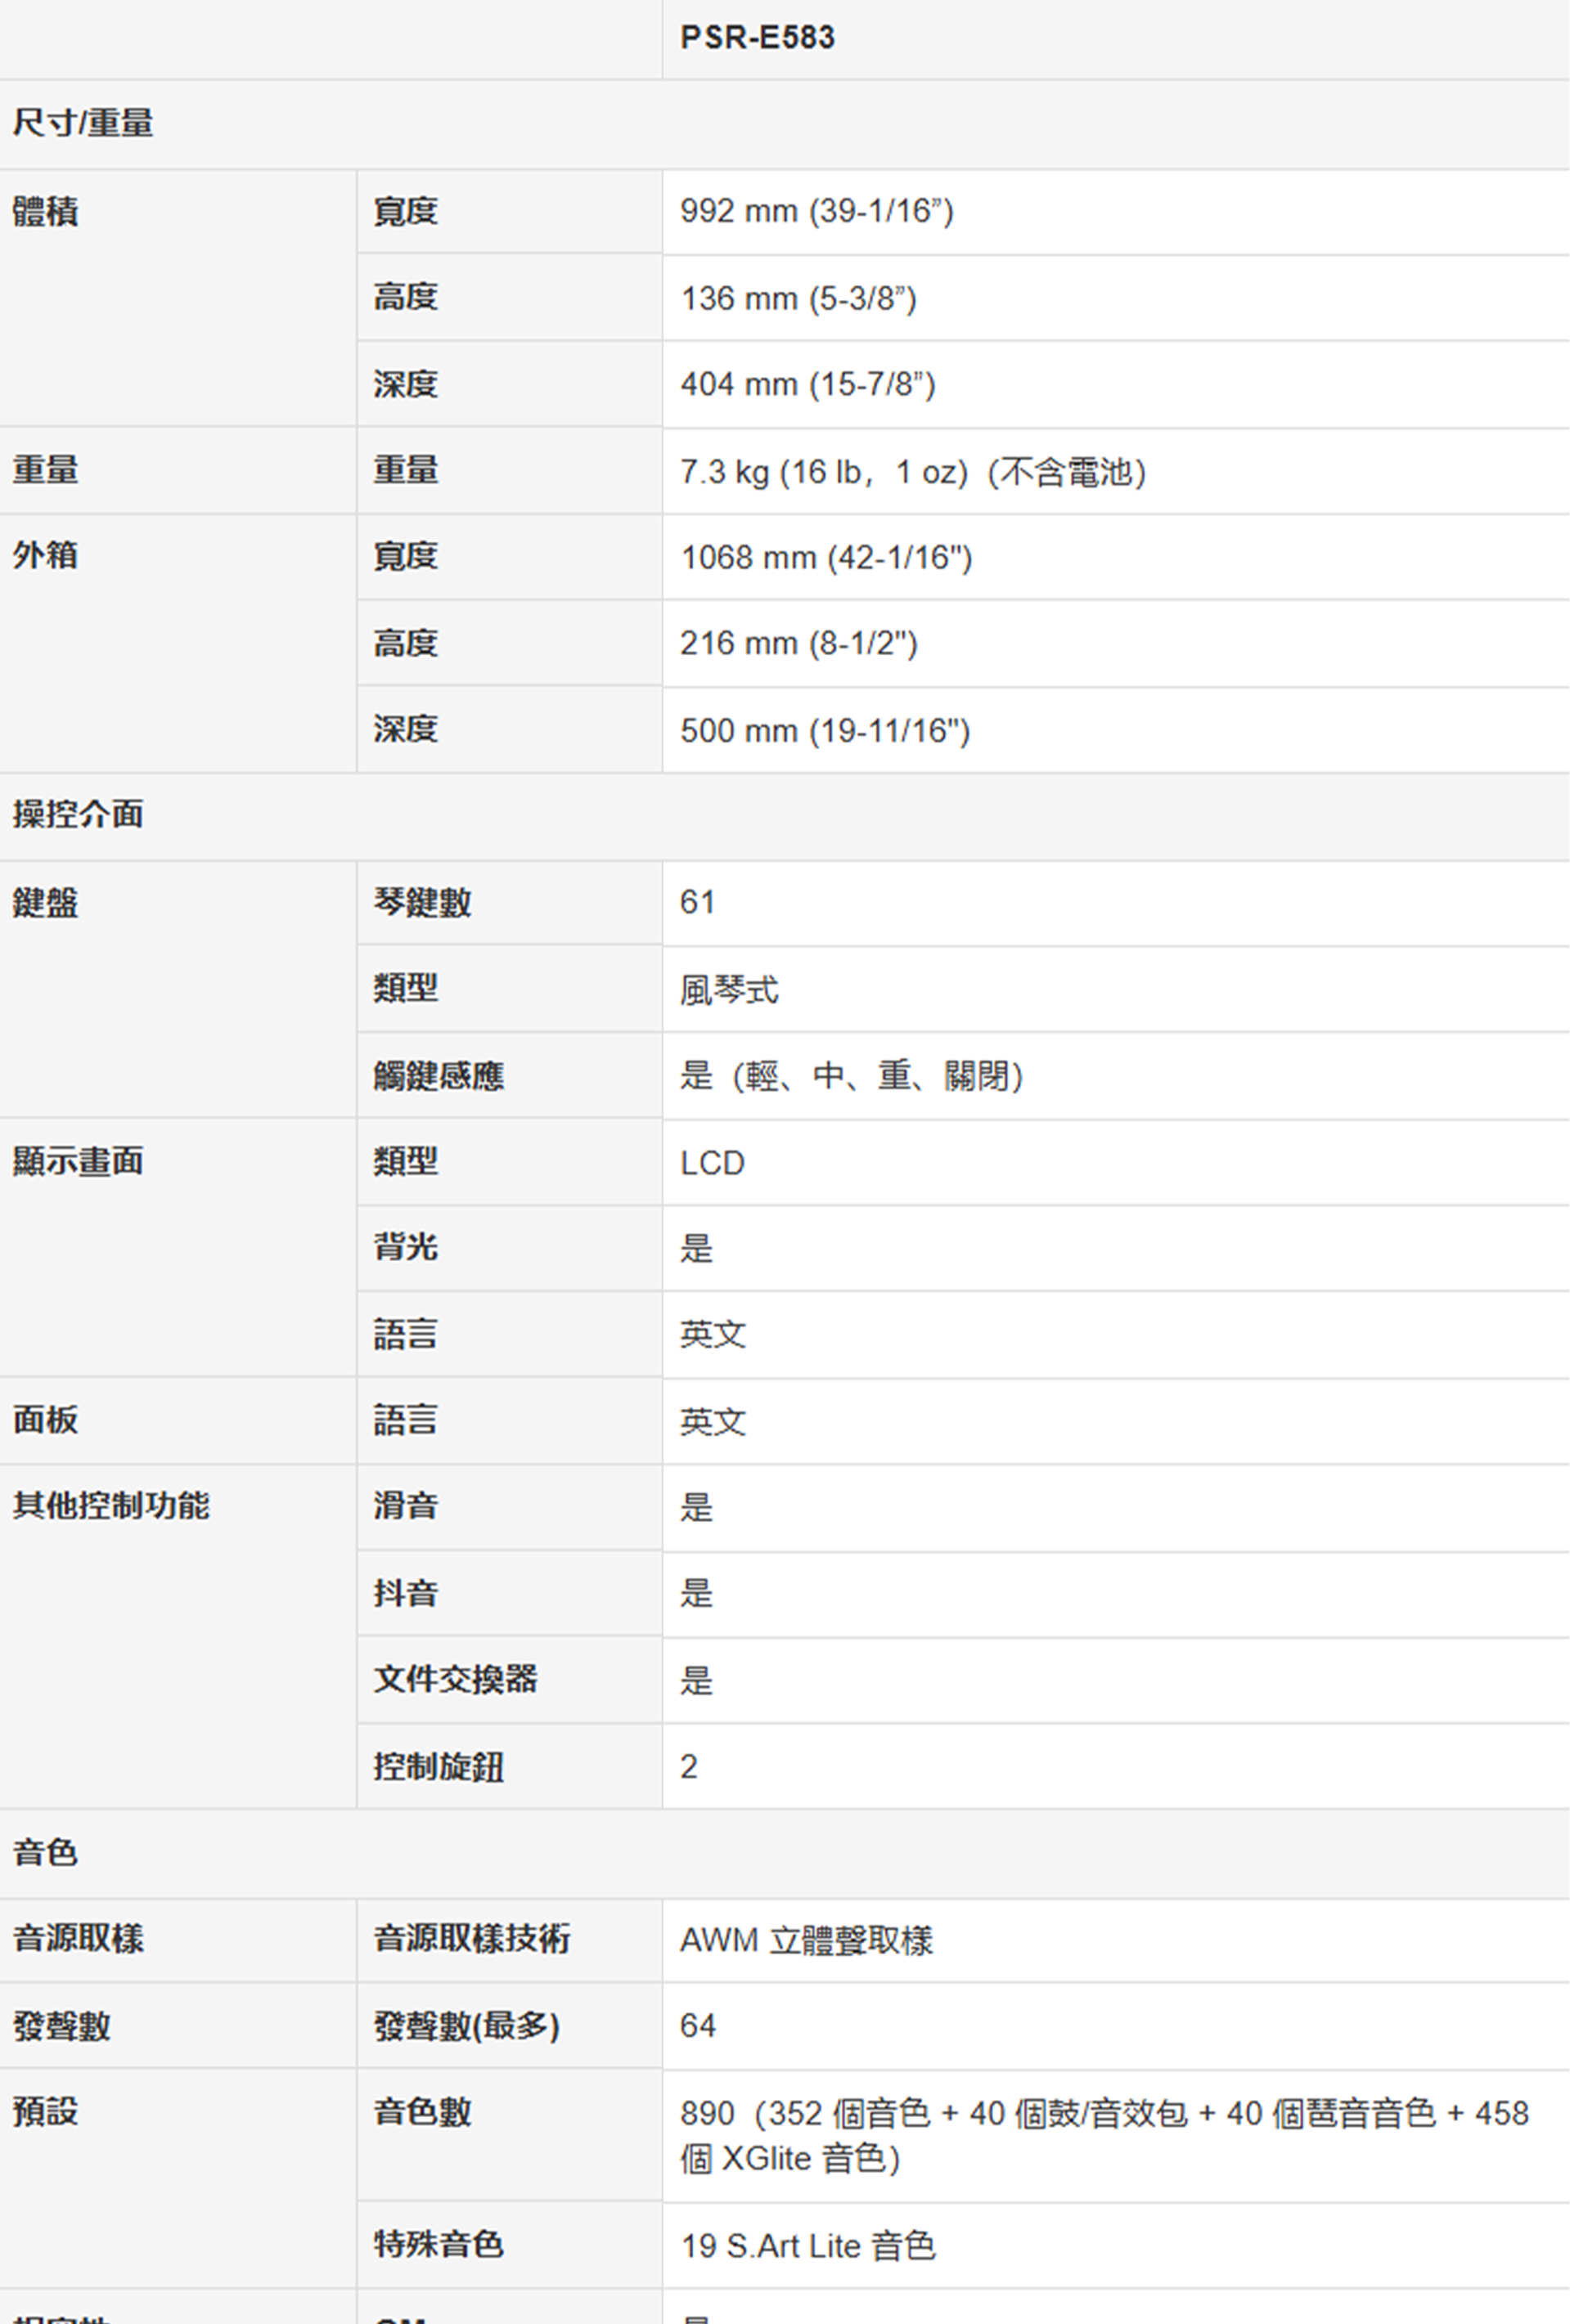Click the 觸鍵感應 row label

[439, 1075]
